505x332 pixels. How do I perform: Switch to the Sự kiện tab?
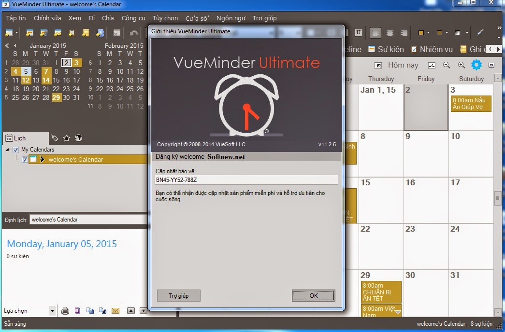click(x=386, y=49)
